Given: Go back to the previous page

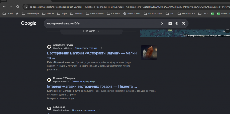Looking at the screenshot, I should (4, 7).
